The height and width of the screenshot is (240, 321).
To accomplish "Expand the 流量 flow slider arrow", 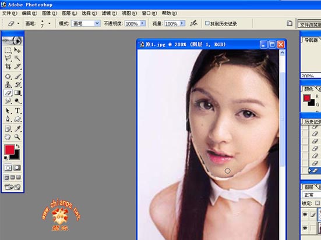I will (x=182, y=23).
